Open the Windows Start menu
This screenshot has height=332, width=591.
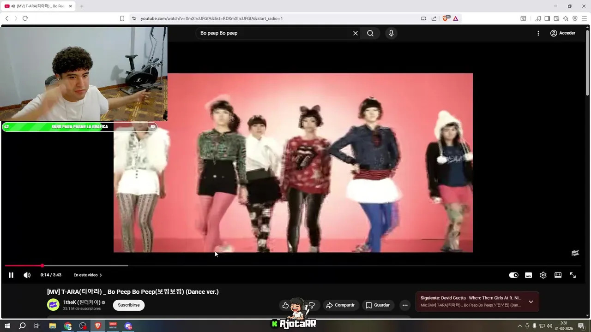tap(7, 326)
